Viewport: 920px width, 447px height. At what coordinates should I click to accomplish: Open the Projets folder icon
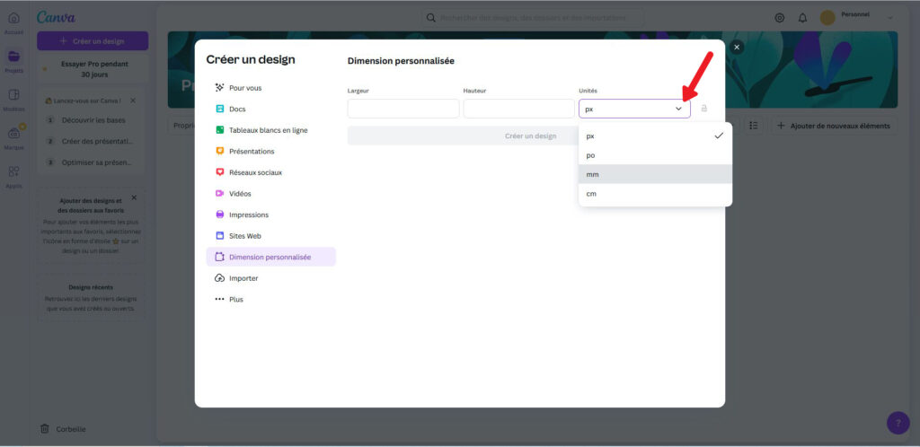pyautogui.click(x=13, y=59)
